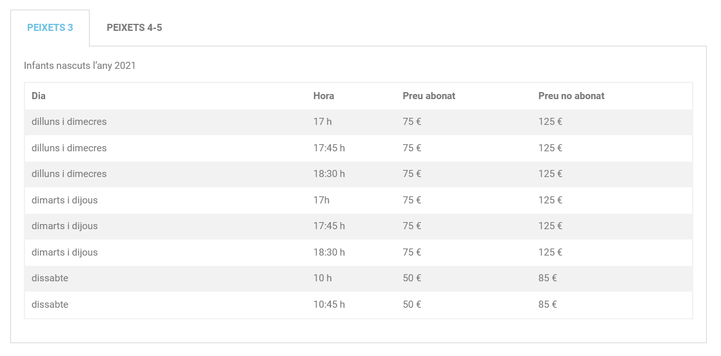Click 75 € price for dimarts 17h
The height and width of the screenshot is (356, 721).
[412, 200]
